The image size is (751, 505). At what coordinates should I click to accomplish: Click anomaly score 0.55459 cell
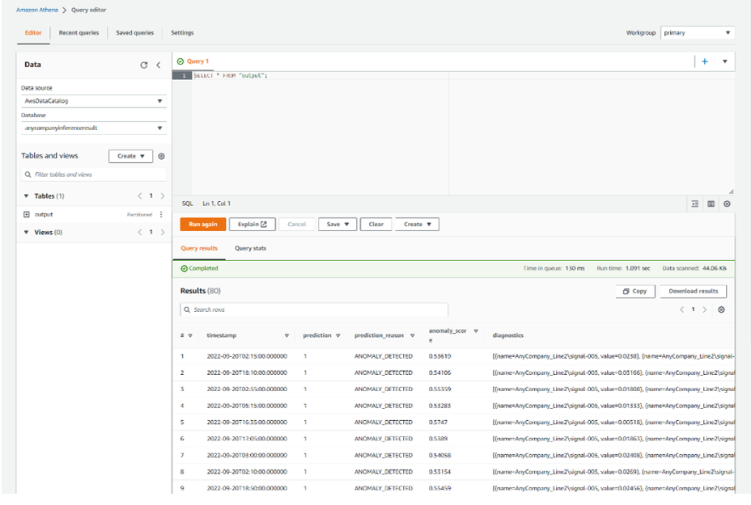[x=439, y=488]
